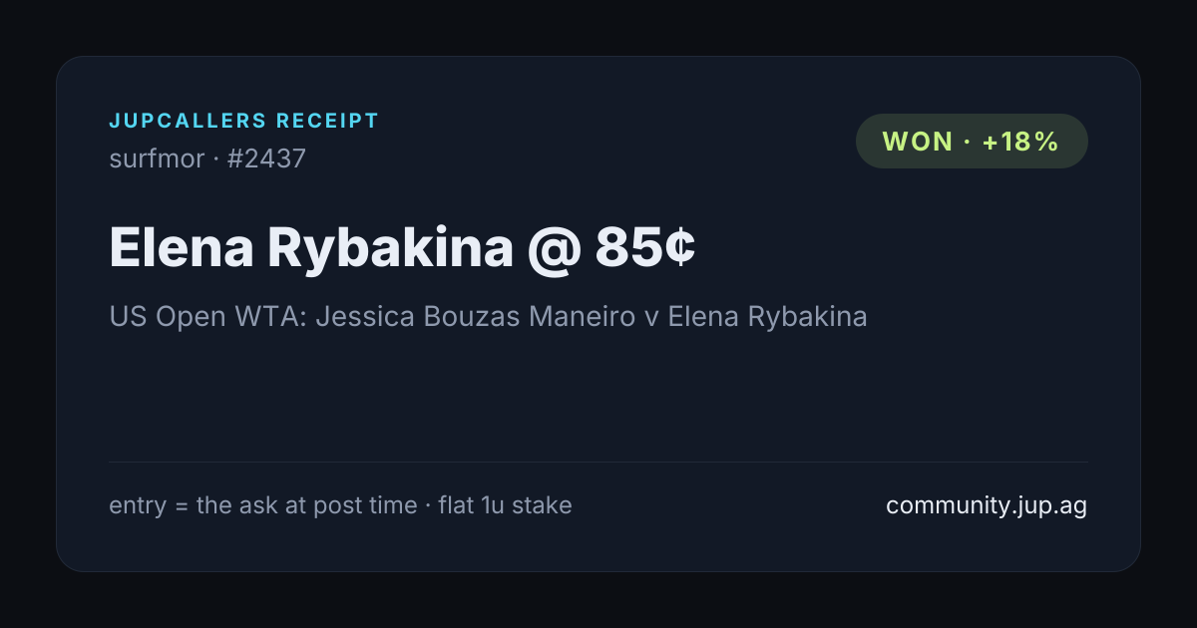Image resolution: width=1197 pixels, height=628 pixels.
Task: Click the Elena Rybakina heading name
Action: tap(310, 249)
